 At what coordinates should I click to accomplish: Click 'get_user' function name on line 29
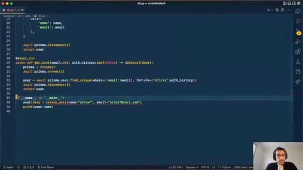pos(42,63)
